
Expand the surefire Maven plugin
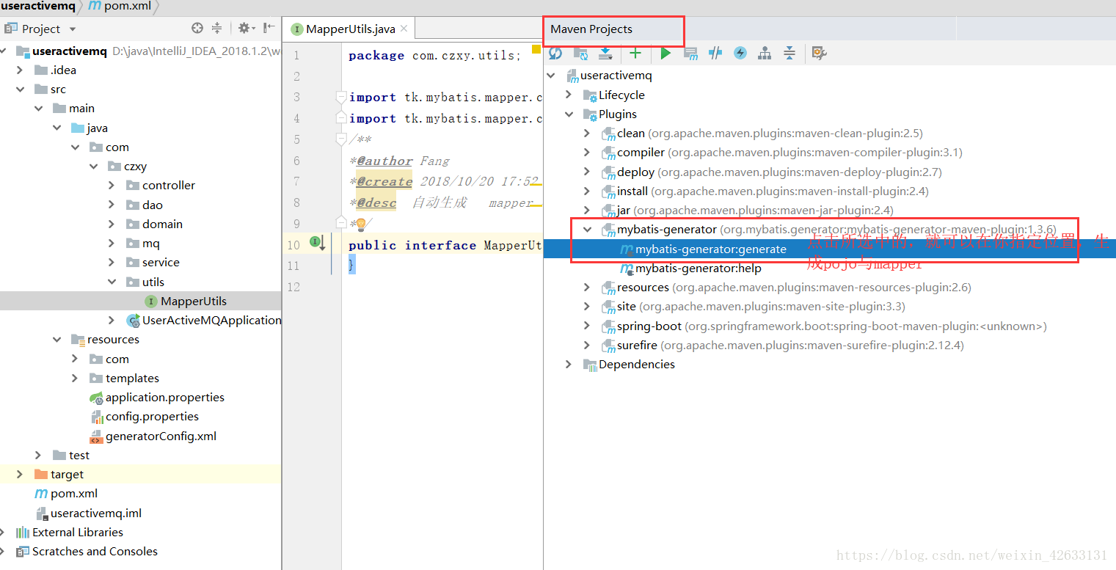click(x=587, y=345)
